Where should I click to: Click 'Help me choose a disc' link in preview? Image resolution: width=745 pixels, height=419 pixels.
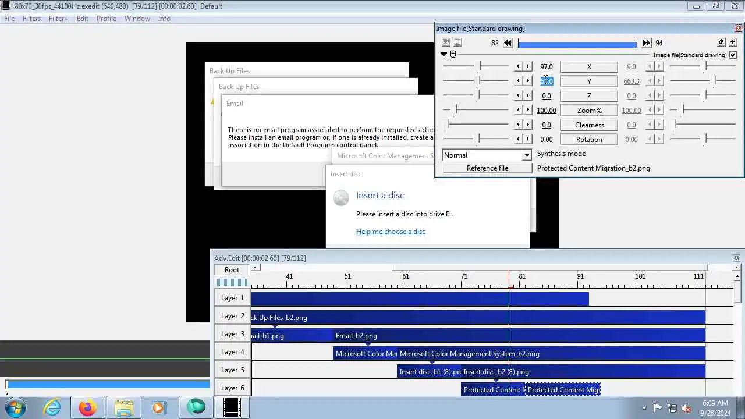(391, 232)
